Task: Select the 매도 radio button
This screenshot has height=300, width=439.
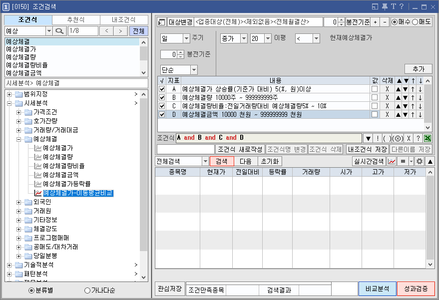Action: tap(415, 22)
